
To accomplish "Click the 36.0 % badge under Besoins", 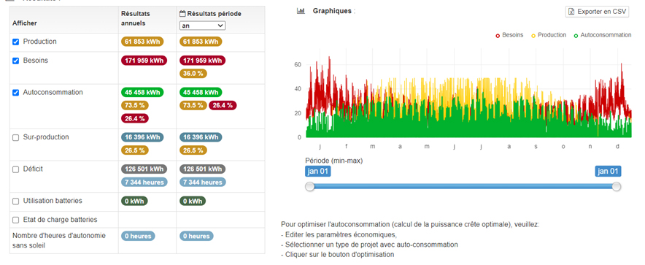I will pyautogui.click(x=193, y=73).
